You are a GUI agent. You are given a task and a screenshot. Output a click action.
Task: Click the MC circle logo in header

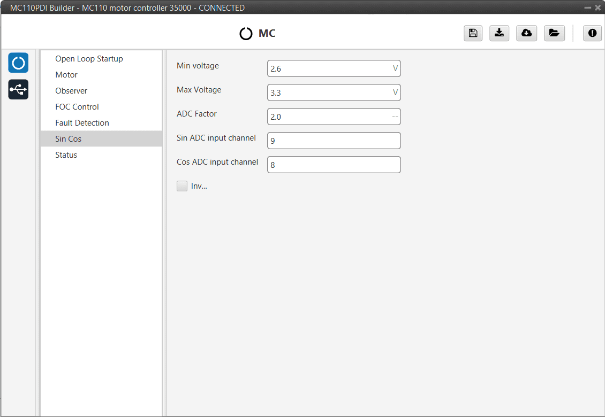tap(246, 34)
